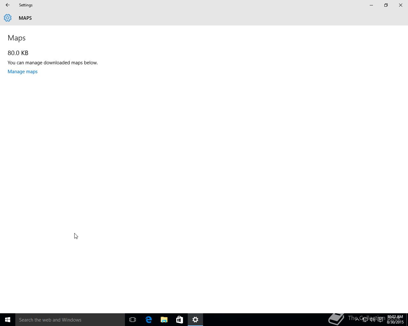Click 'You can manage downloaded maps below.' text
408x326 pixels.
[53, 63]
